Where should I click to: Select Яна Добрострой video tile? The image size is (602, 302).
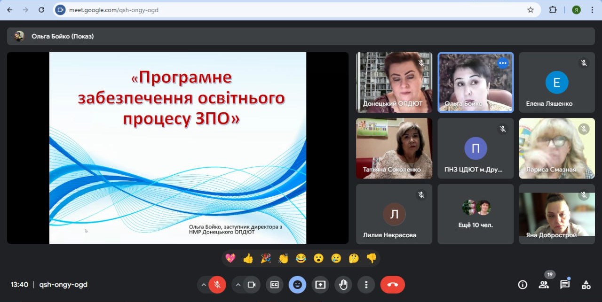coord(557,214)
